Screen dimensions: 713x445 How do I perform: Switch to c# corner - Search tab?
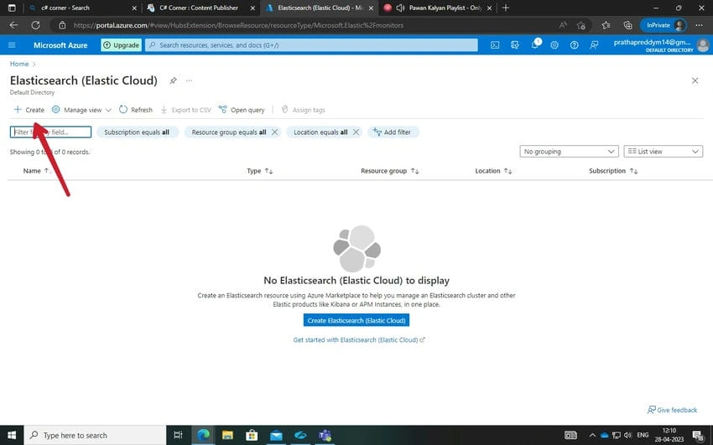click(82, 8)
